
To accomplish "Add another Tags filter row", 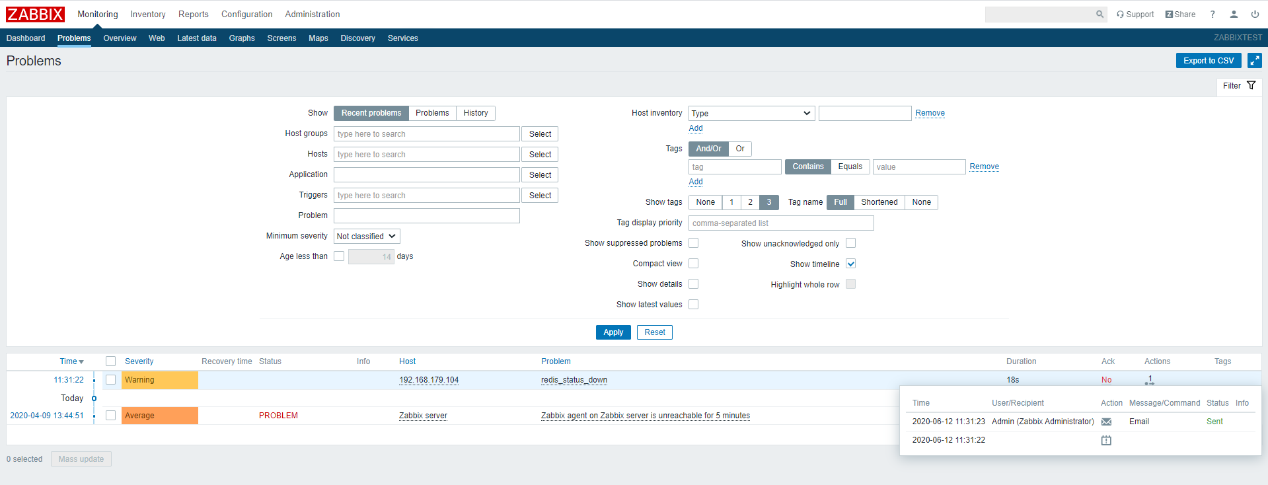I will pos(696,182).
